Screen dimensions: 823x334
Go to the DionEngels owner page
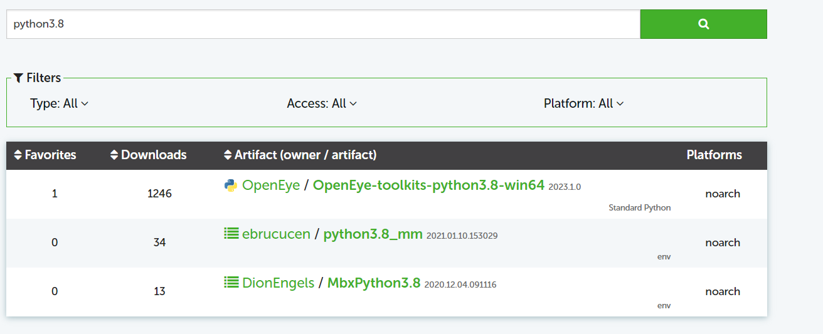pyautogui.click(x=278, y=283)
